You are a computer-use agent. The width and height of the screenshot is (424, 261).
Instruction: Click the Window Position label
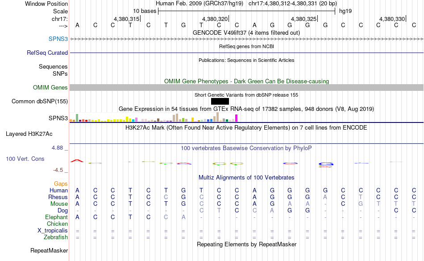click(46, 4)
